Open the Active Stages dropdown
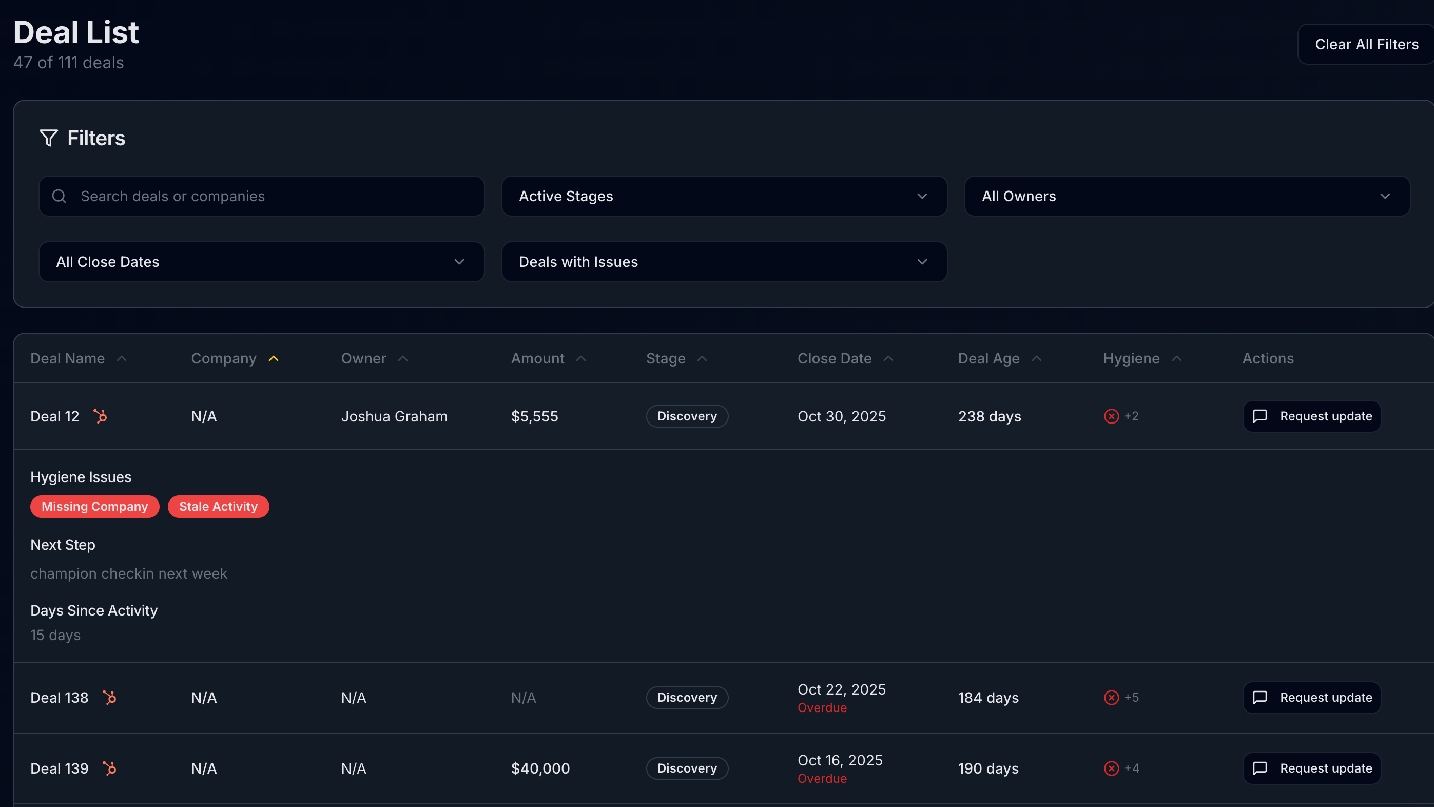The height and width of the screenshot is (807, 1434). click(x=723, y=196)
